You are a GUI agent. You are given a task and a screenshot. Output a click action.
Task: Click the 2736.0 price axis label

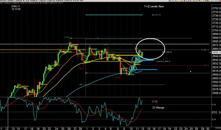click(216, 16)
